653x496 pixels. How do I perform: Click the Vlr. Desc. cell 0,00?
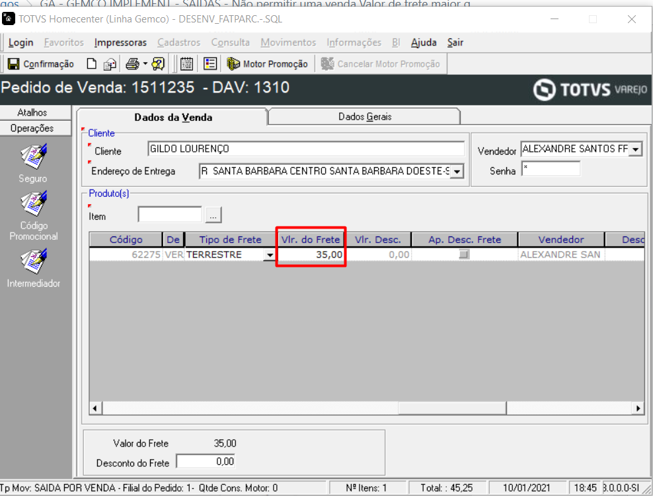point(378,254)
